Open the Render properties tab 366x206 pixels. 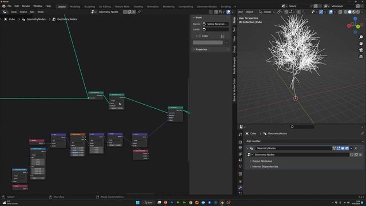point(240,142)
